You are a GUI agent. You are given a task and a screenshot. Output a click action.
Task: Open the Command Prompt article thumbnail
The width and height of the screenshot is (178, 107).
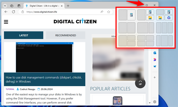44,57
